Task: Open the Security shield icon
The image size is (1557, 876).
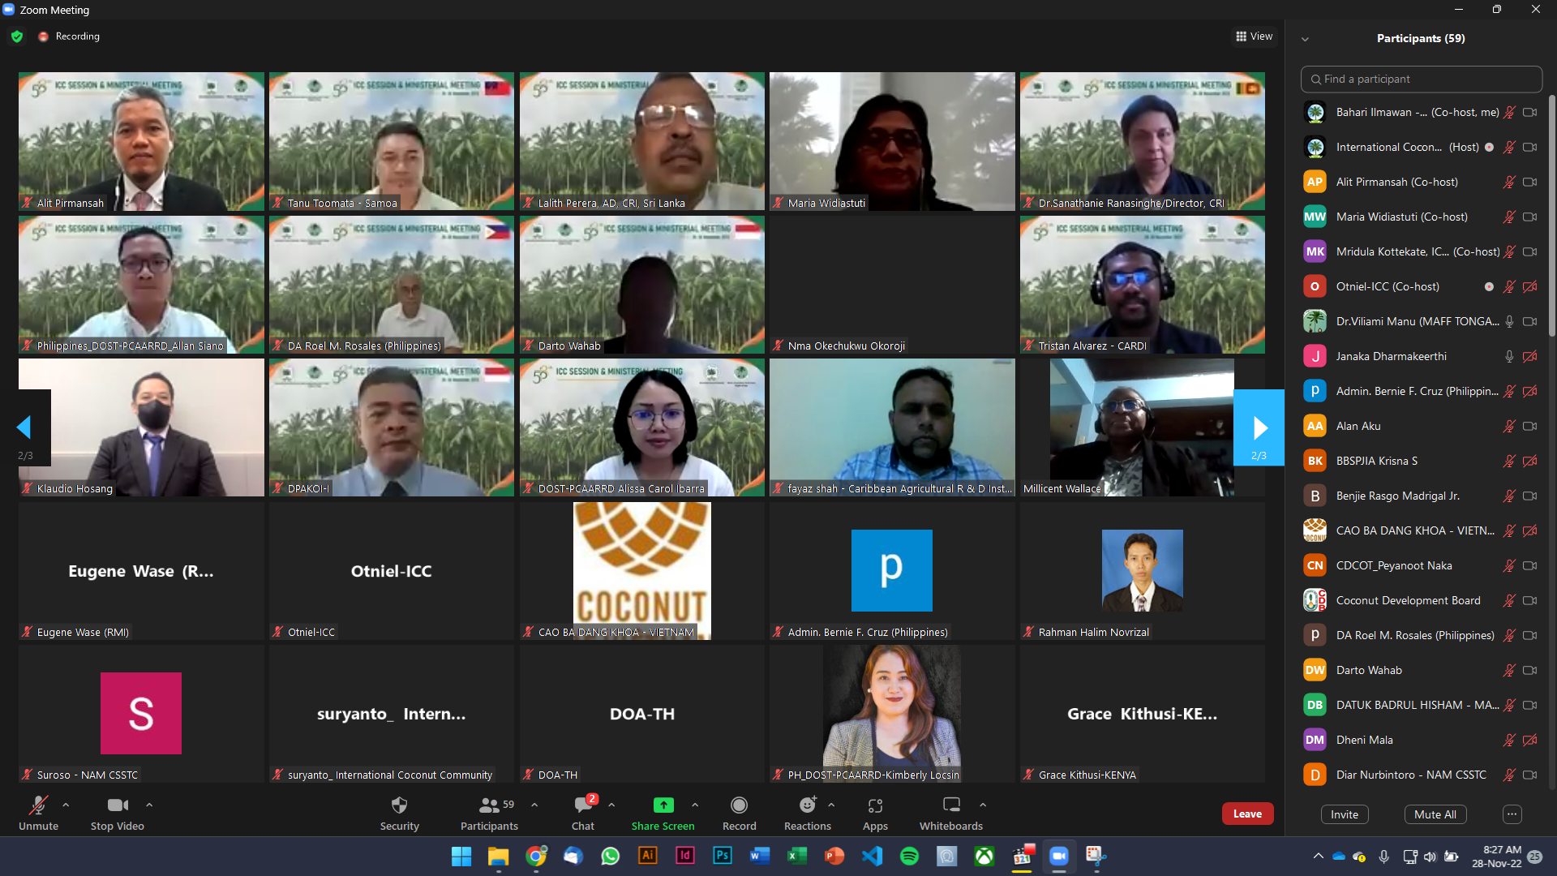Action: 399,805
